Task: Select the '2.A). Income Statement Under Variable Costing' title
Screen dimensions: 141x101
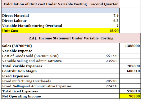Action: (71, 38)
